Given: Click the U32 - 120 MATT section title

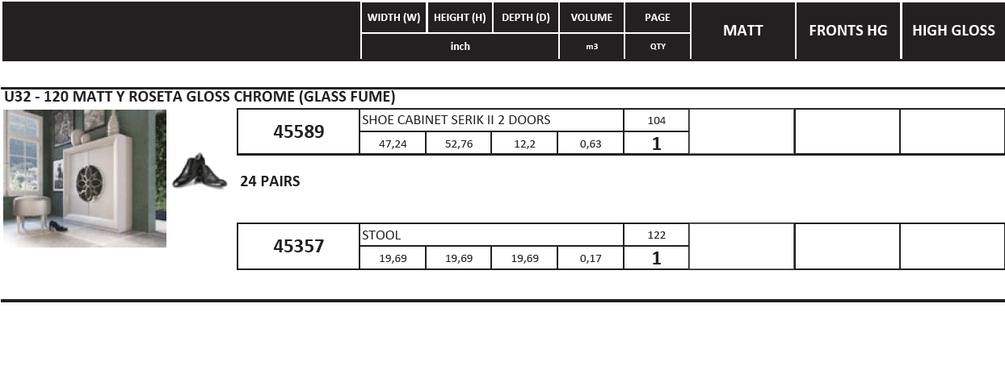Looking at the screenshot, I should click(200, 97).
